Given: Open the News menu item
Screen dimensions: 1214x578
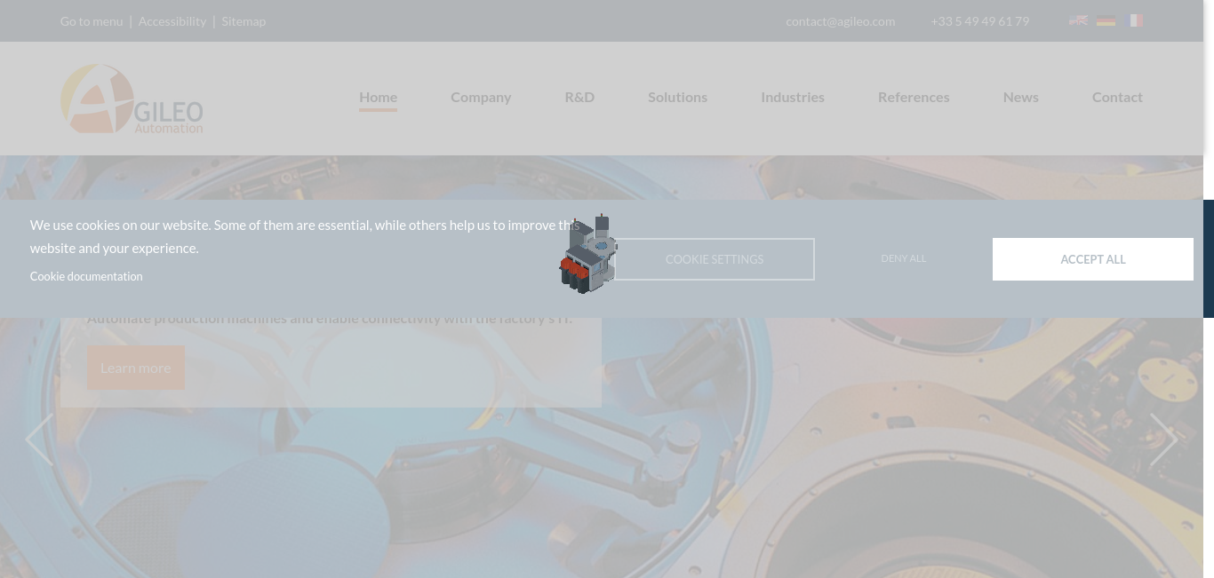Looking at the screenshot, I should (1020, 97).
